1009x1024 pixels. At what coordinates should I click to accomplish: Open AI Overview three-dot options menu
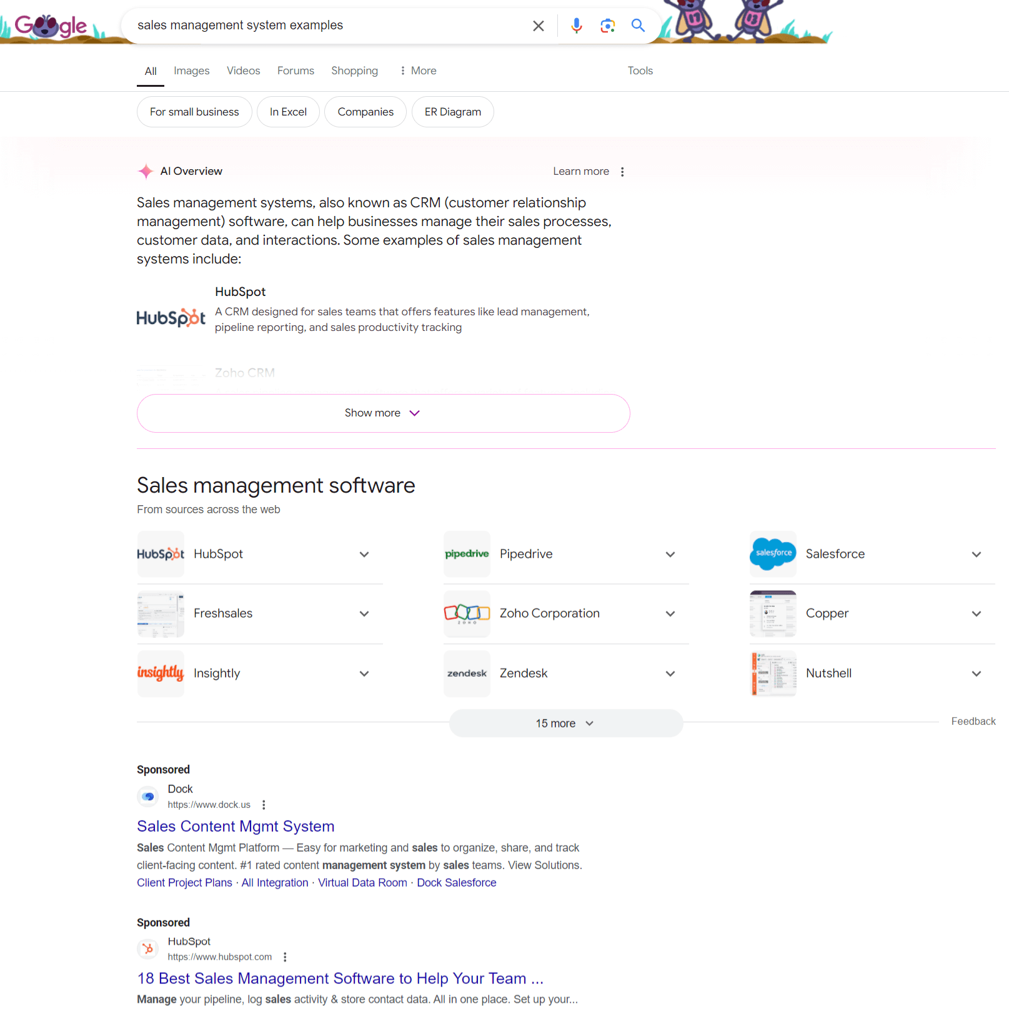(622, 172)
